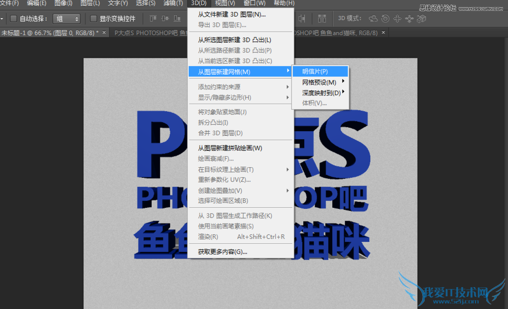Open the 滤镜(T) menu
Image resolution: width=508 pixels, height=309 pixels.
174,4
